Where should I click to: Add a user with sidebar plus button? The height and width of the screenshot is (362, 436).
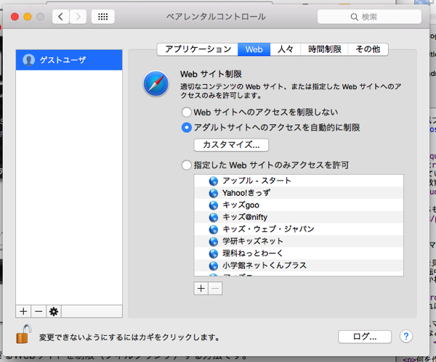pos(23,311)
